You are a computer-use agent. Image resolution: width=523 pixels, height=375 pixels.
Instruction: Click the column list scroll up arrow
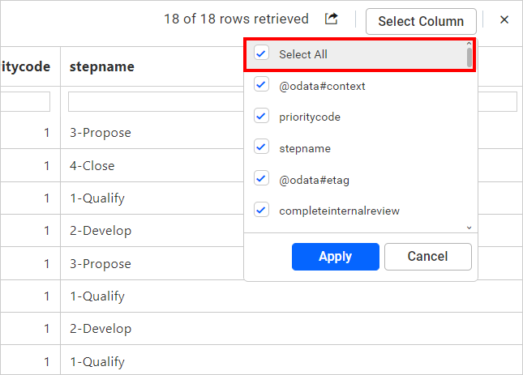click(469, 44)
